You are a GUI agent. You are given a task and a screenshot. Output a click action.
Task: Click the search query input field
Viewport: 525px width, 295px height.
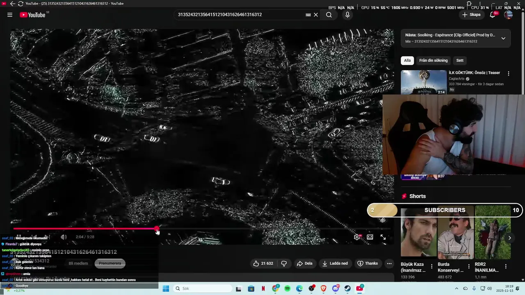[240, 15]
